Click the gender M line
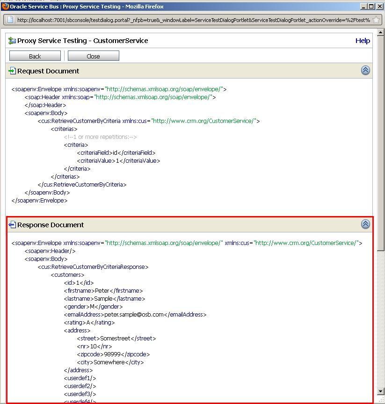 tap(93, 307)
